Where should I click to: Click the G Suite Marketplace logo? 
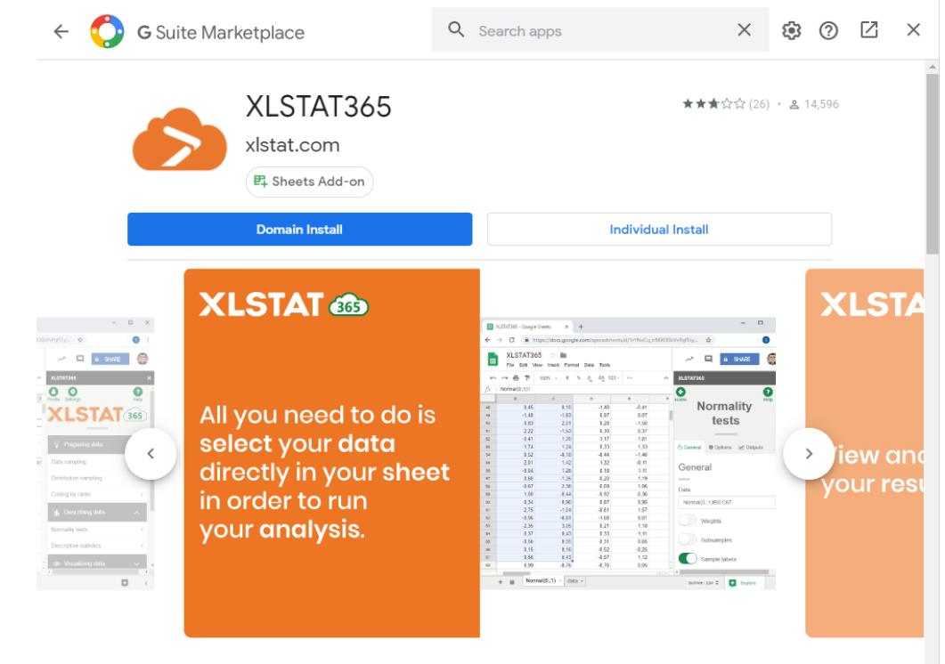click(107, 32)
